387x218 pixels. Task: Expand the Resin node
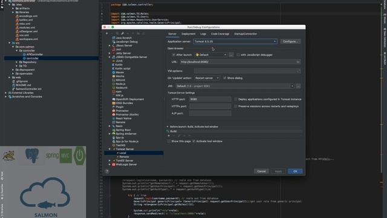click(x=109, y=126)
